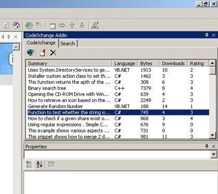Click the tab scroll left arrow
The image size is (218, 194).
(3, 37)
